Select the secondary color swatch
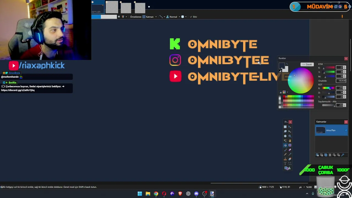This screenshot has height=198, width=352. (x=286, y=69)
